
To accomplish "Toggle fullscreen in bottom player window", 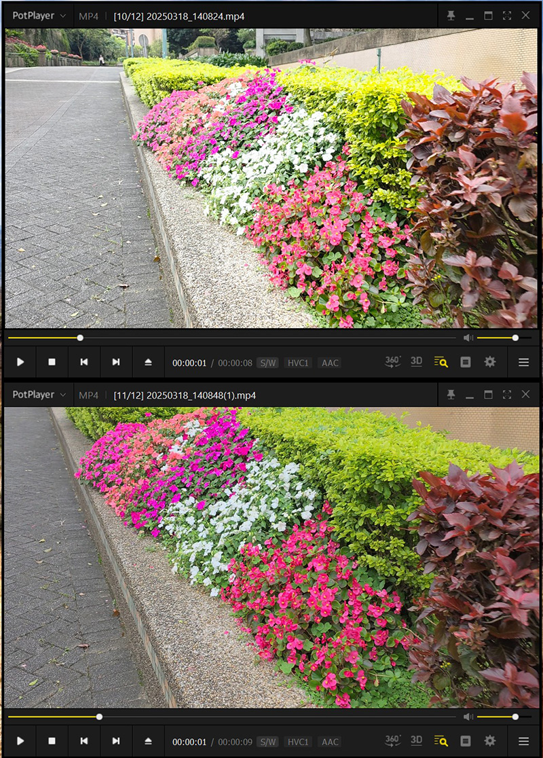I will [507, 395].
